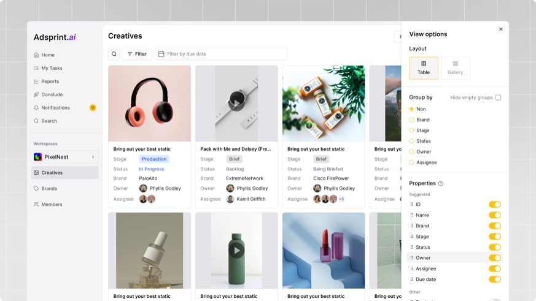Click the Conclude rocket icon
536x301 pixels.
tap(36, 94)
